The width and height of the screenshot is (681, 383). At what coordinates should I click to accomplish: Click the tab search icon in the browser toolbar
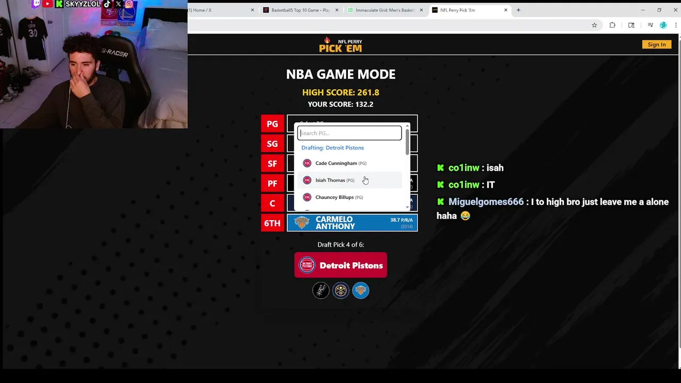631,25
